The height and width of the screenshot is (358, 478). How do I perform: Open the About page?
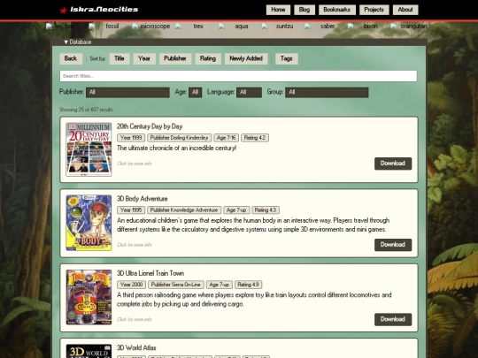point(405,10)
